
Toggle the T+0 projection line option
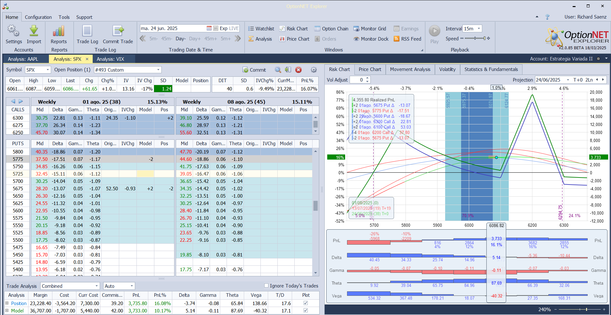click(x=578, y=80)
